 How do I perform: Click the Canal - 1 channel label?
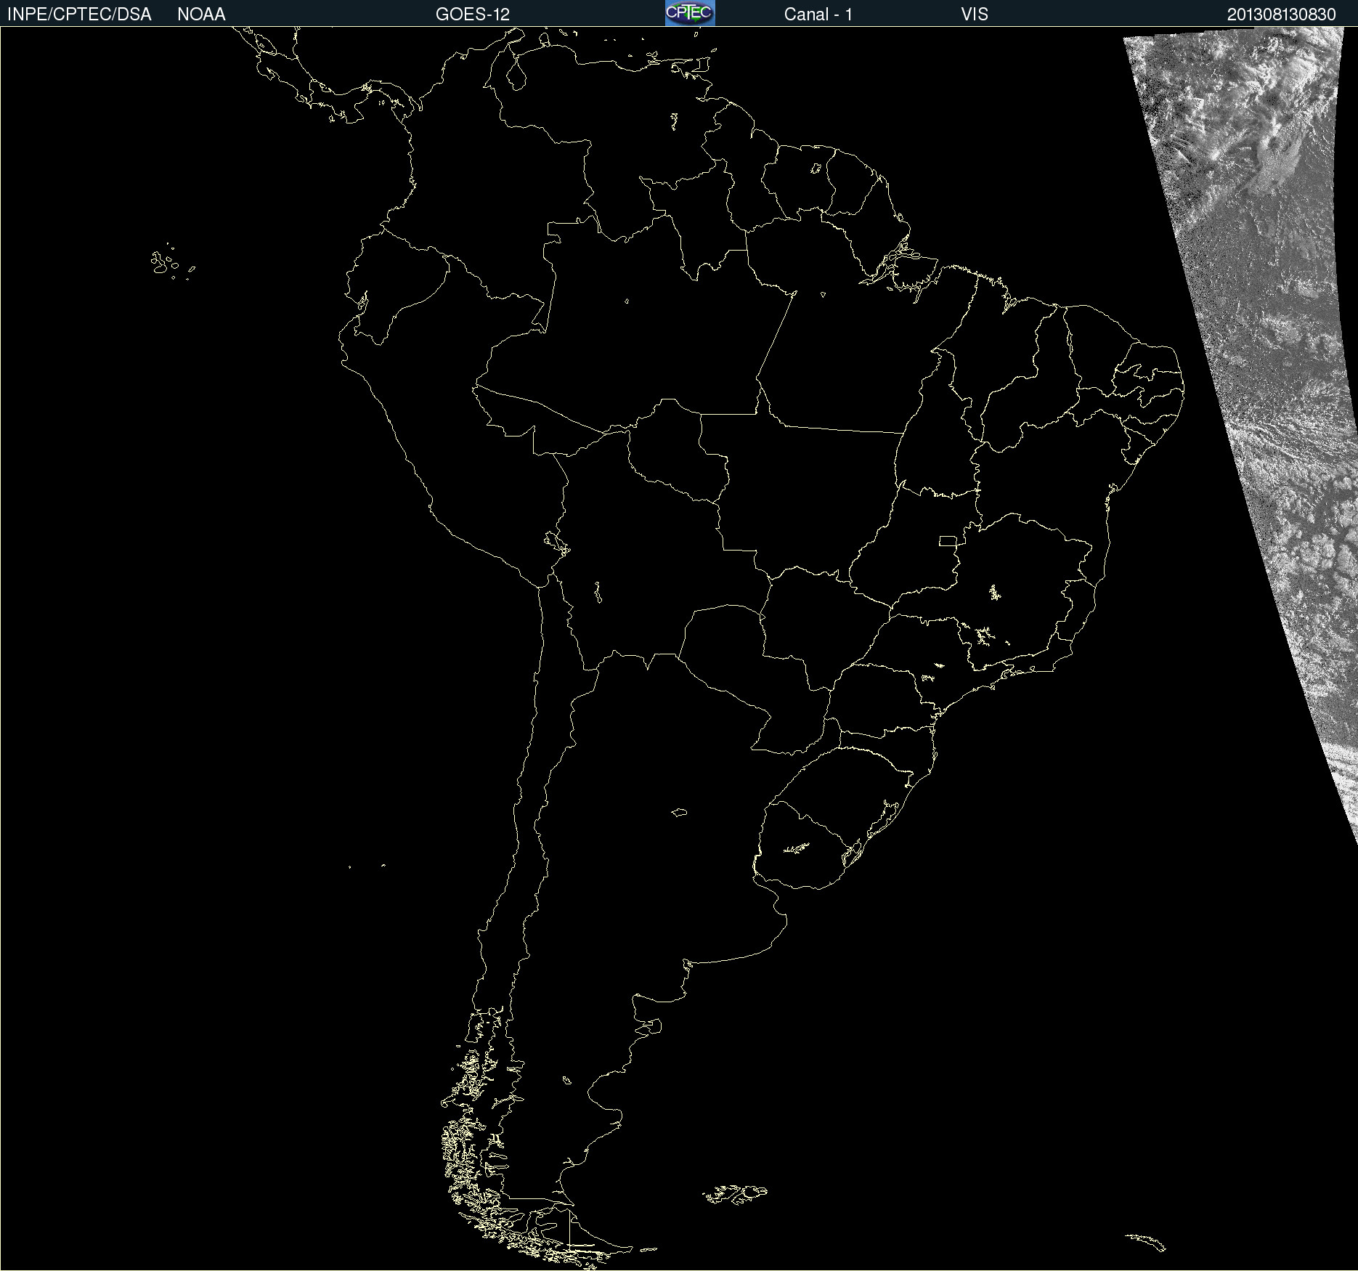818,15
